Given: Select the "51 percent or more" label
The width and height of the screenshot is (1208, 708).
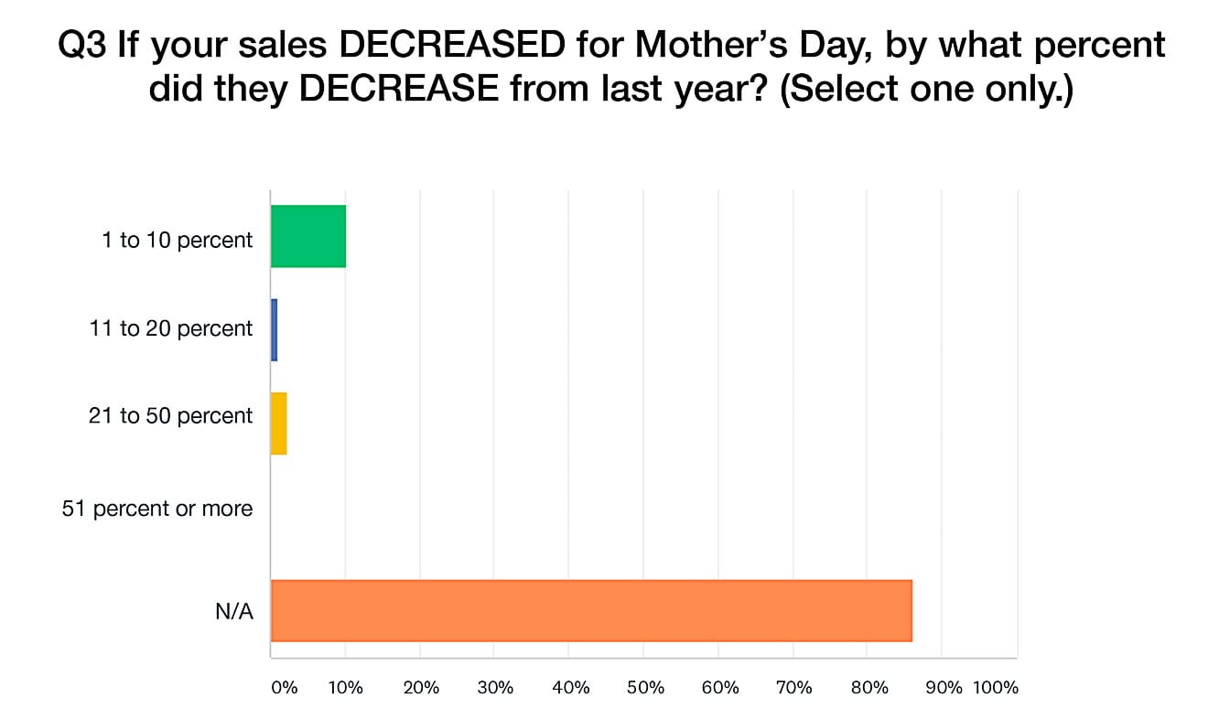Looking at the screenshot, I should coord(157,508).
